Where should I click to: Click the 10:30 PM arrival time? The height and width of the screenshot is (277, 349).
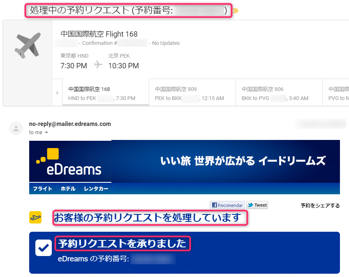pyautogui.click(x=124, y=66)
